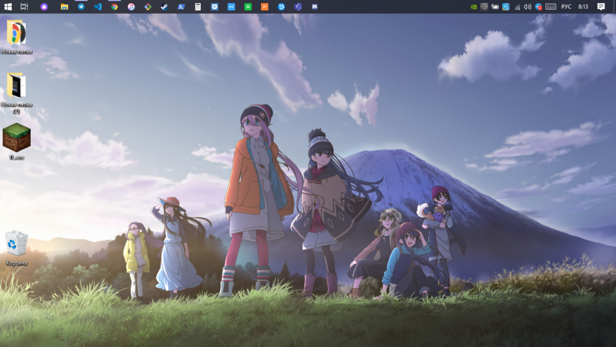Open Steam from the taskbar
Image resolution: width=616 pixels, height=347 pixels.
[x=164, y=7]
